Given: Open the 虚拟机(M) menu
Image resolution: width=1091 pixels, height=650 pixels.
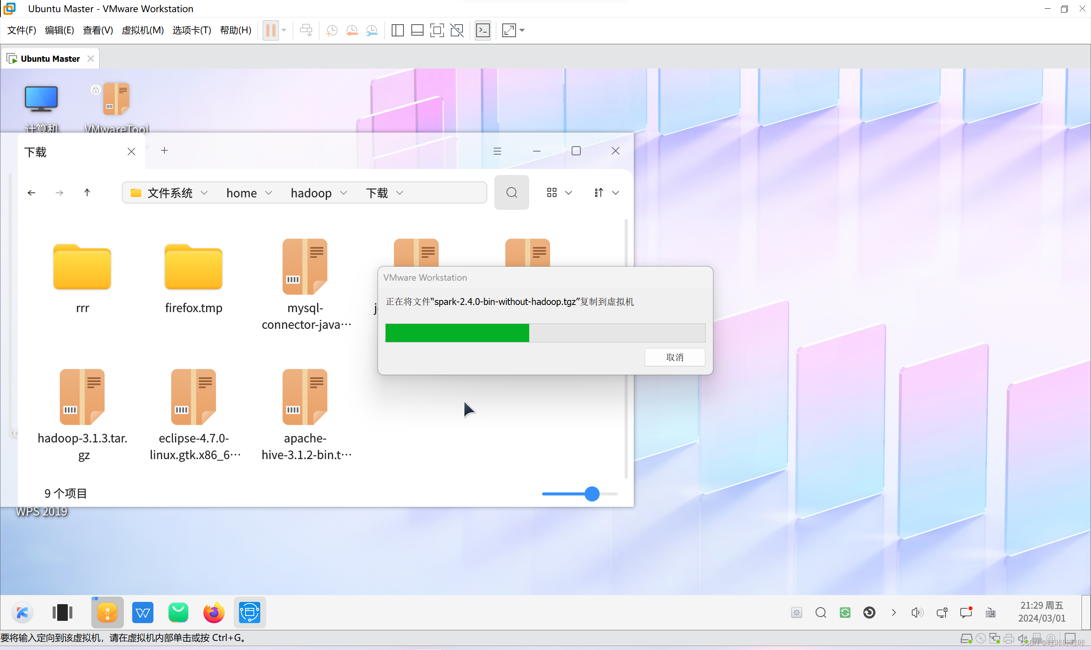Looking at the screenshot, I should pyautogui.click(x=142, y=30).
